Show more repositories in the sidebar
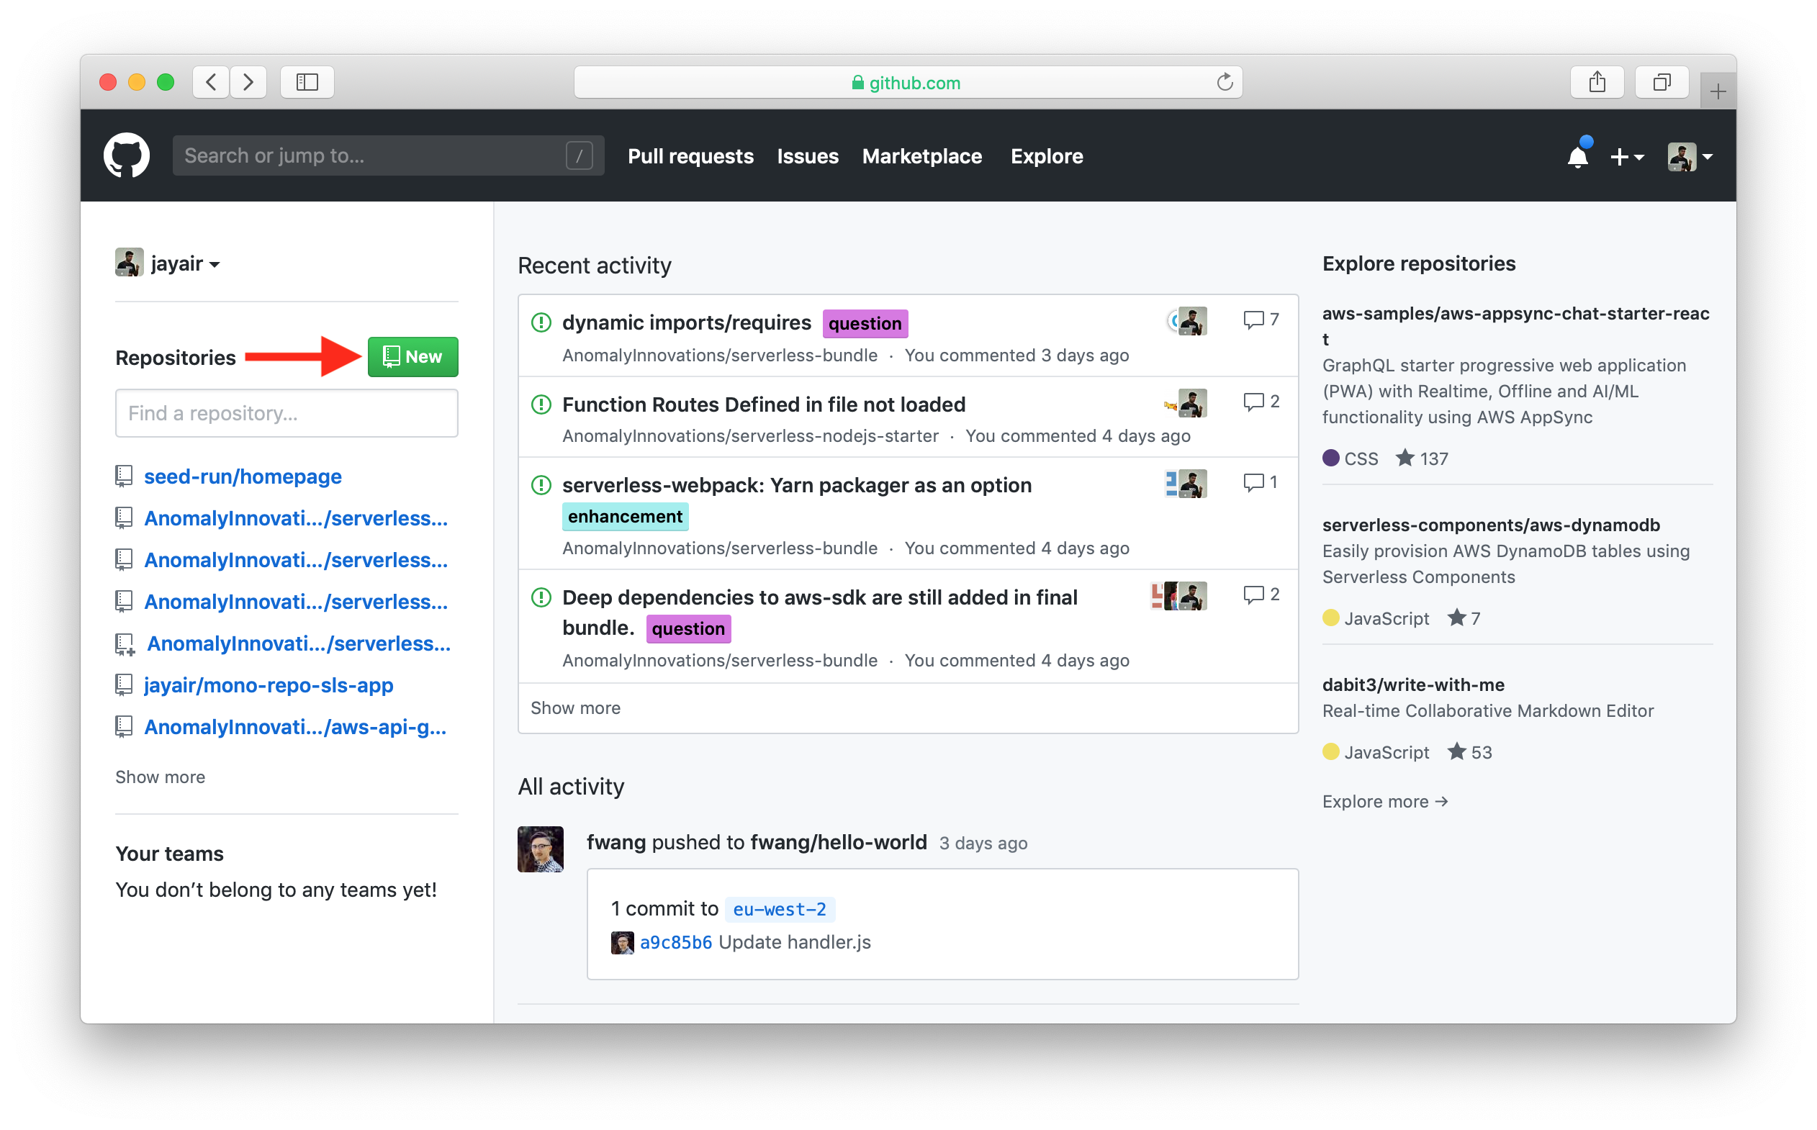 [x=160, y=777]
